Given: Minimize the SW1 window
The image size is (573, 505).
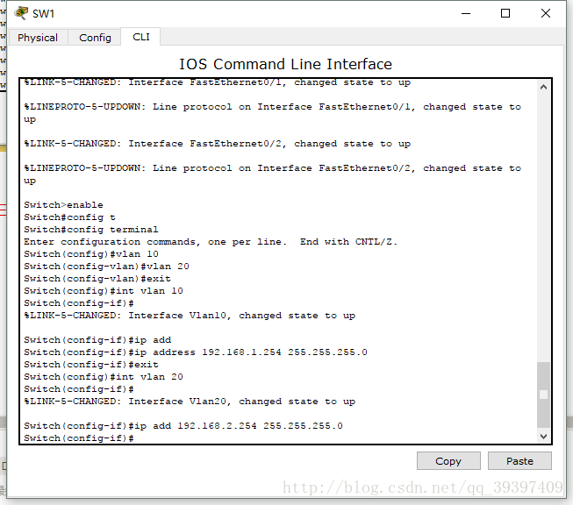Looking at the screenshot, I should pyautogui.click(x=466, y=13).
